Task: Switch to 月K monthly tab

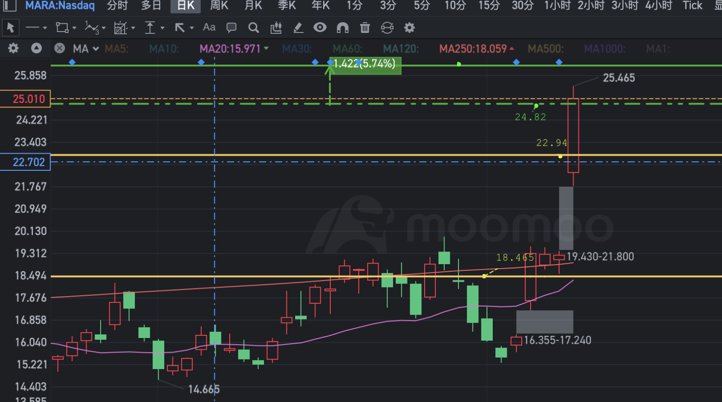Action: point(253,5)
